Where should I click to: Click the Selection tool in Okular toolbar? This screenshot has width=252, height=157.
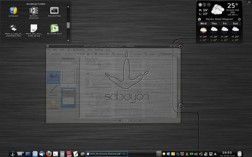(x=165, y=54)
